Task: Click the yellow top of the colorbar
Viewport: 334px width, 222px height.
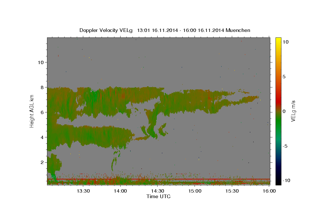Action: [278, 40]
